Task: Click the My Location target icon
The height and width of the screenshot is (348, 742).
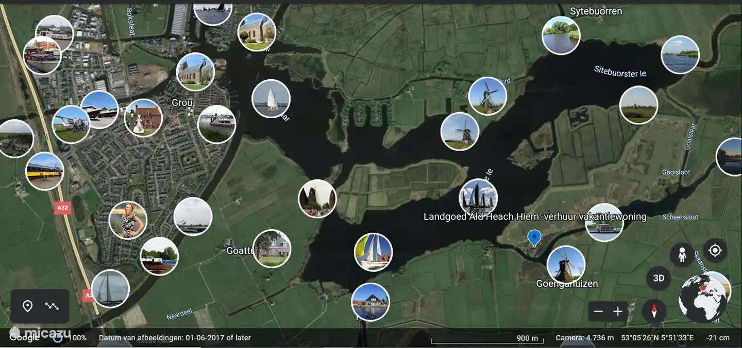Action: click(715, 251)
